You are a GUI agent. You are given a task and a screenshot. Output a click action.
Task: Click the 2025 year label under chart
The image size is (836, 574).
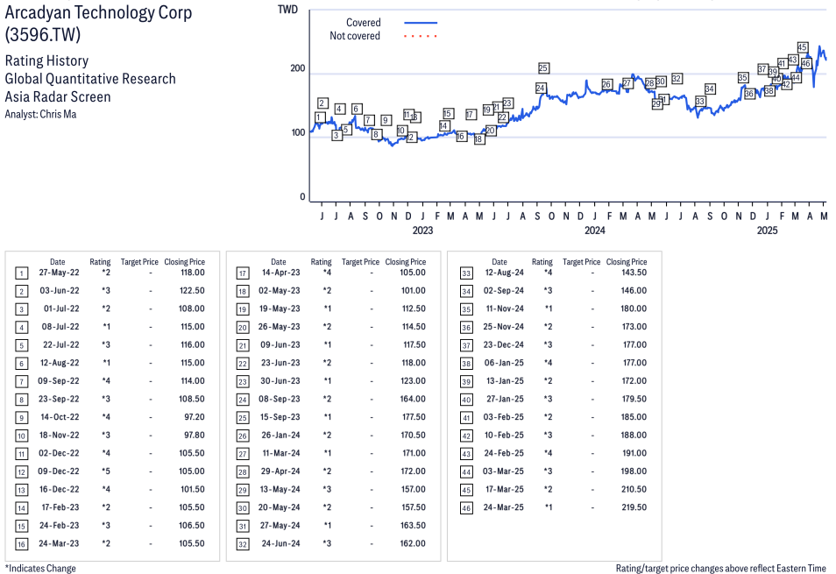click(768, 230)
